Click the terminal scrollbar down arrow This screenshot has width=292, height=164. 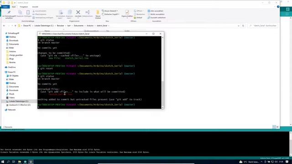click(162, 108)
